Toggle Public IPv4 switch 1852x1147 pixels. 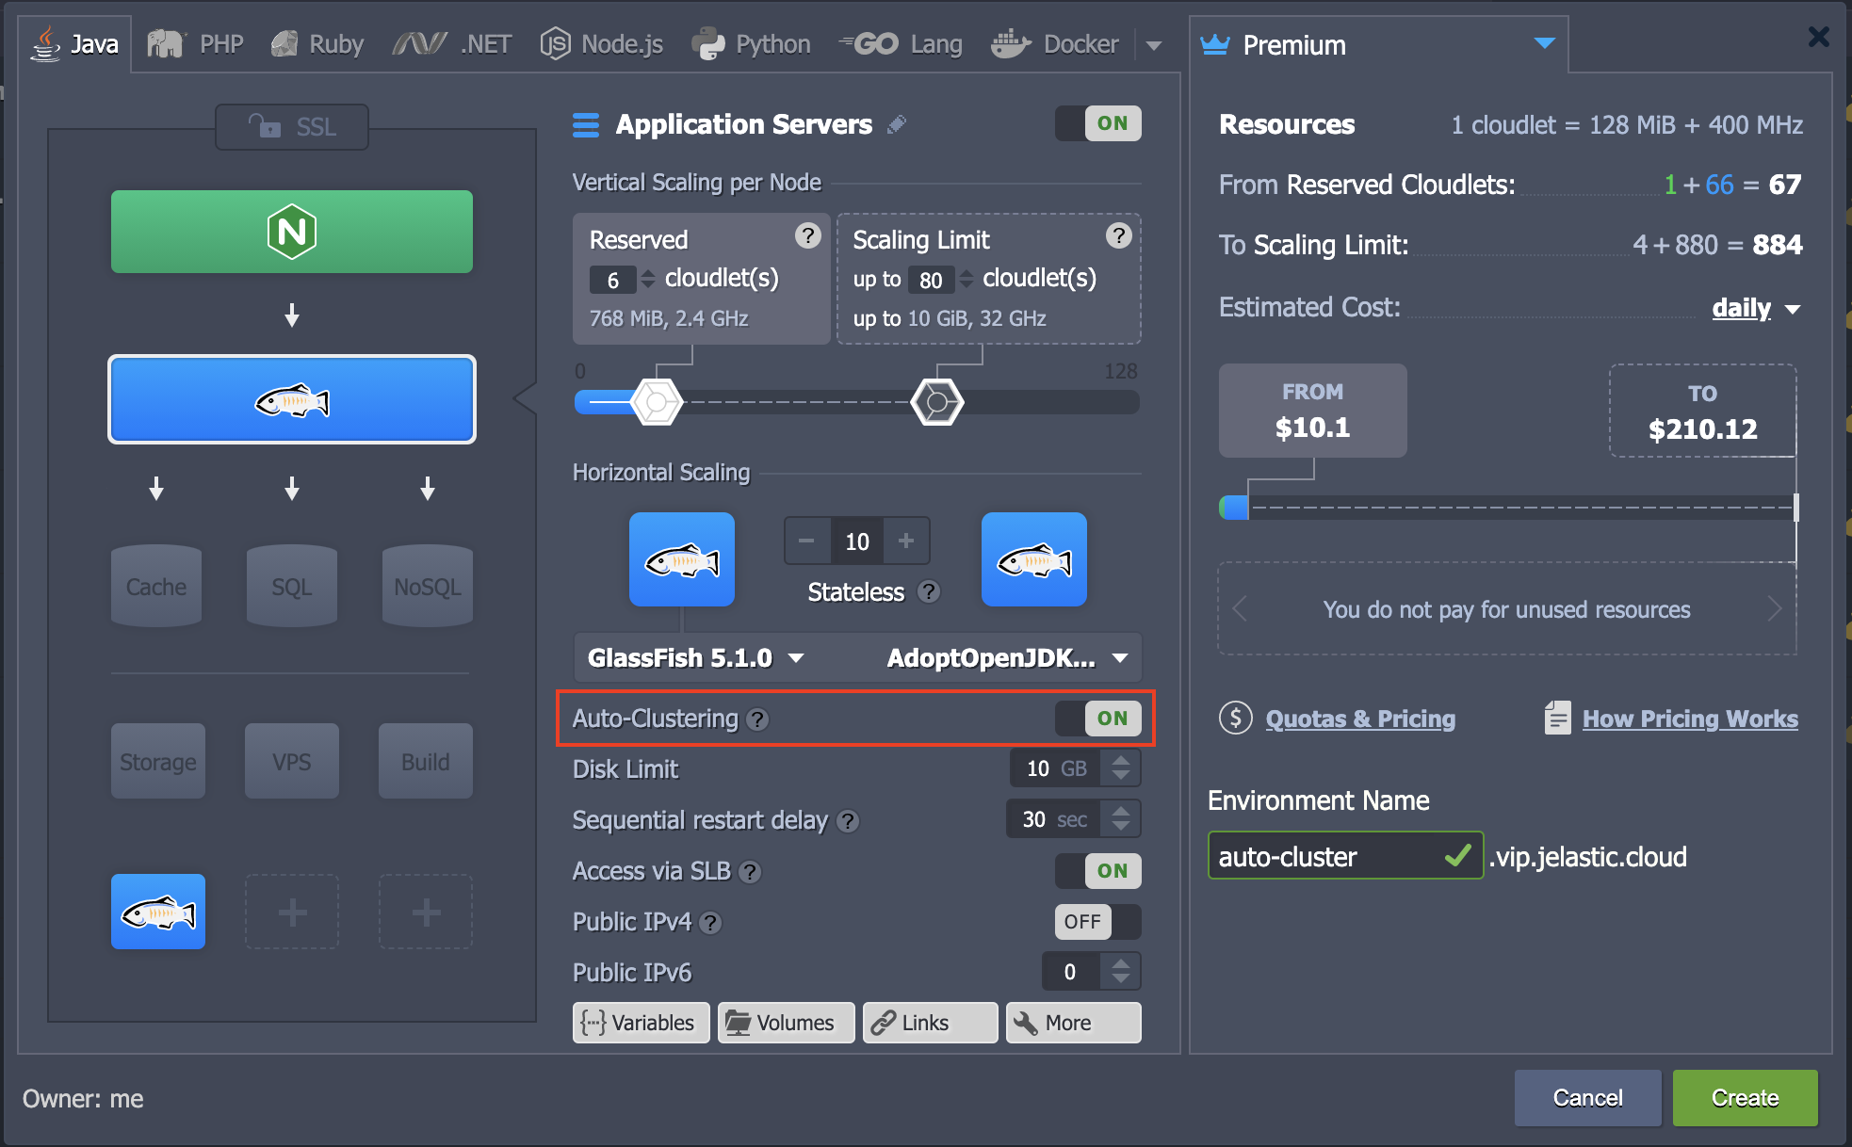point(1098,922)
